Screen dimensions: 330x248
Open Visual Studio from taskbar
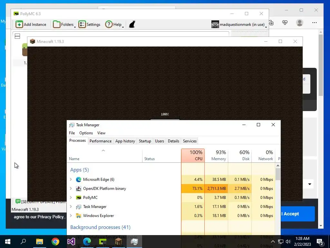point(71,242)
